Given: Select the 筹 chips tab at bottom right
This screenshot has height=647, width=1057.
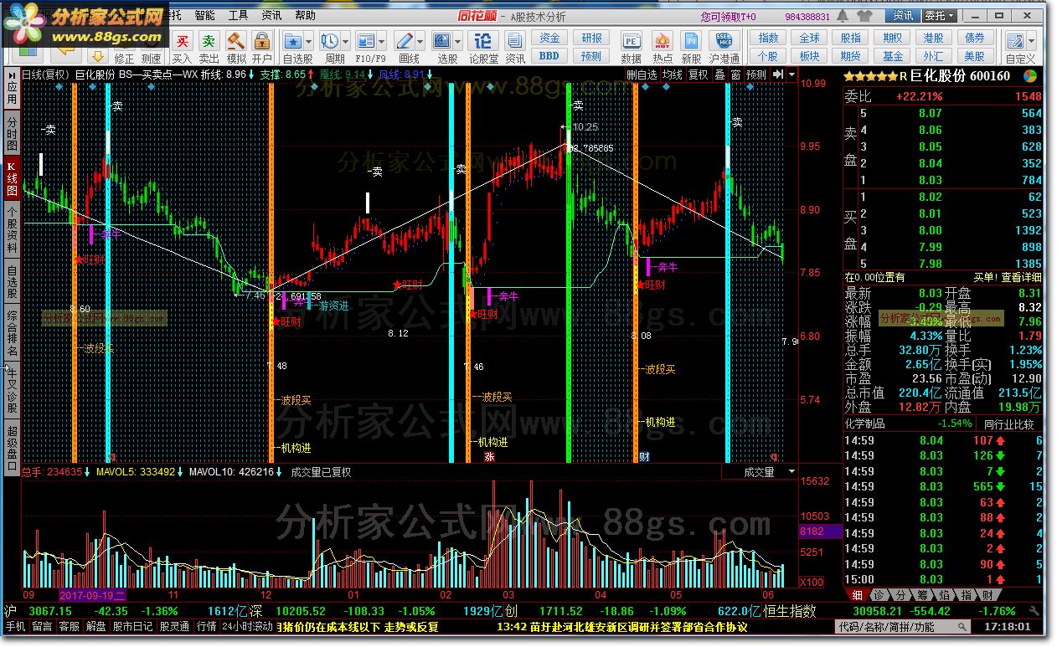Looking at the screenshot, I should tap(921, 595).
